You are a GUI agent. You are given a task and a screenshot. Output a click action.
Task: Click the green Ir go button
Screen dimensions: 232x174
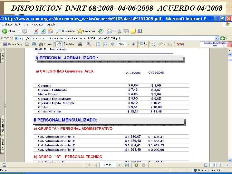(x=224, y=38)
